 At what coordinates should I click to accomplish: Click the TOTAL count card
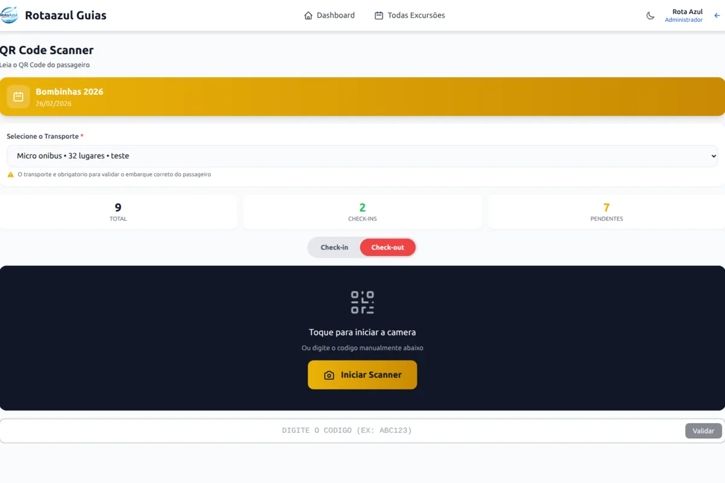(x=118, y=212)
